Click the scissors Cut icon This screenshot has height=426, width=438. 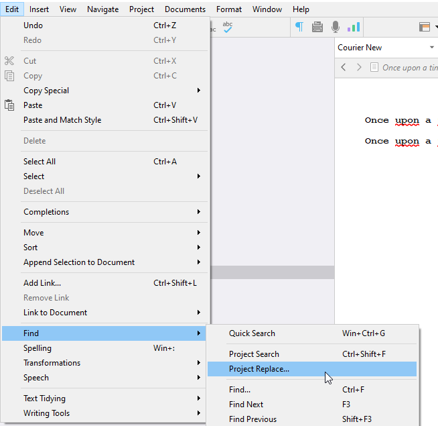point(9,61)
